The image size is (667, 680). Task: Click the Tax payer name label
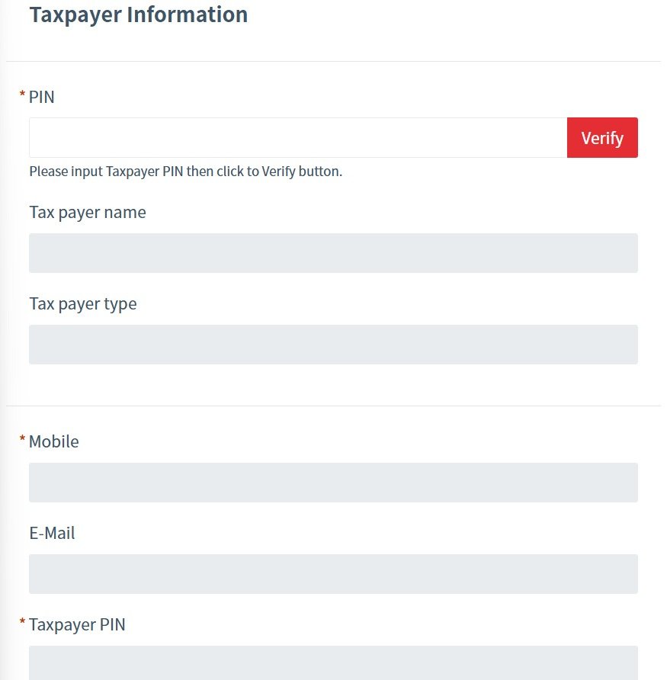[x=87, y=212]
